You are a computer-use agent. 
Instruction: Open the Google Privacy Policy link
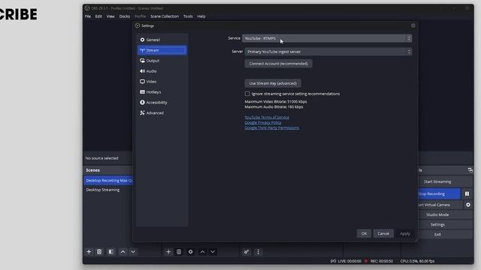tap(263, 122)
